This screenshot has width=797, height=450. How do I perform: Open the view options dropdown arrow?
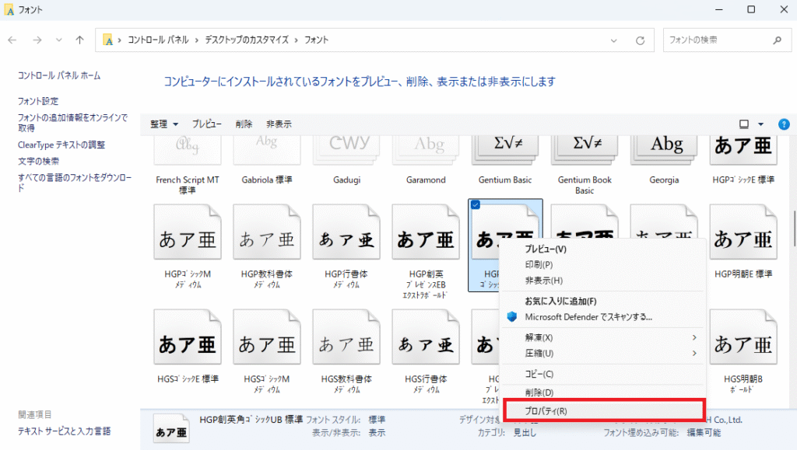click(x=760, y=124)
